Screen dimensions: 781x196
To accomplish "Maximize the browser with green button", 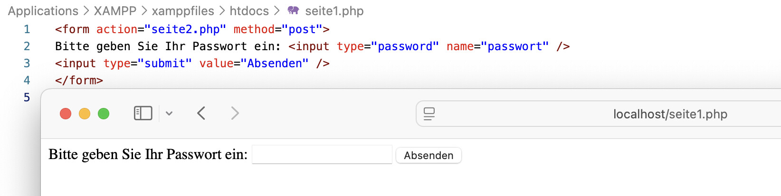I will tap(104, 114).
